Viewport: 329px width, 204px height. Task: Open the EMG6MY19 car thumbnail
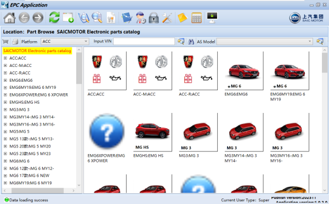pos(290,71)
